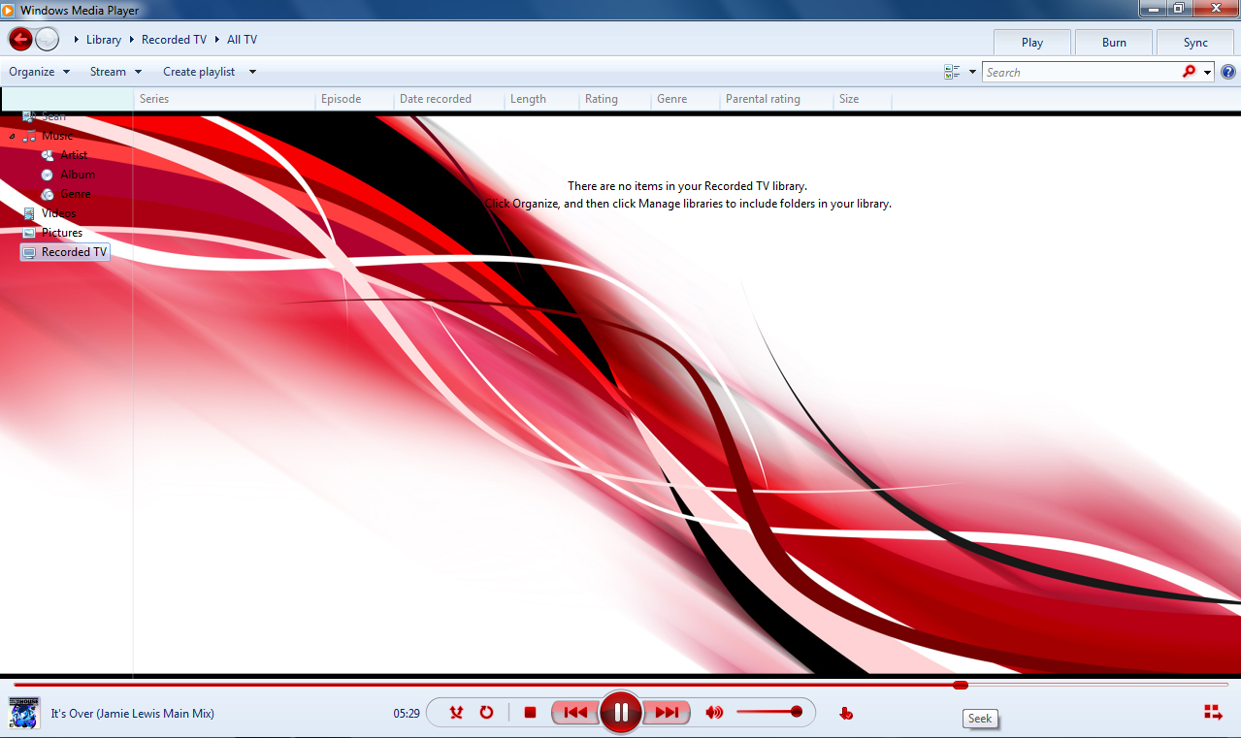Switch to Now Playing view icon at bottom right

(x=1214, y=712)
